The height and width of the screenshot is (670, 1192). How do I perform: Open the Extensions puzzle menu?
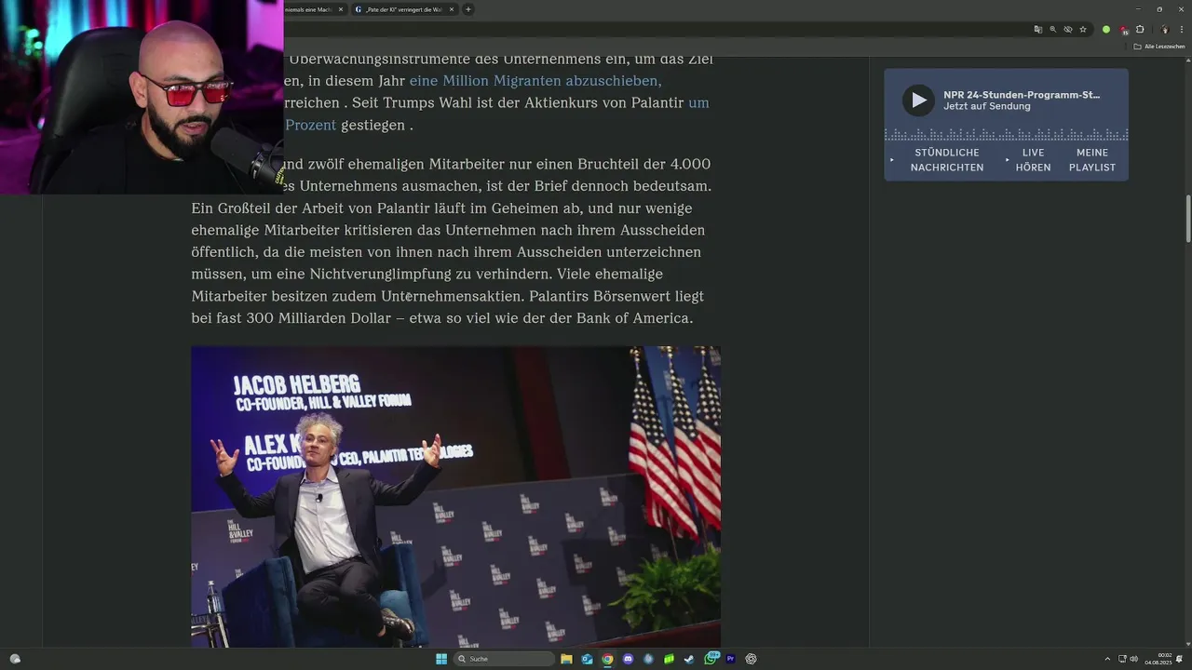tap(1140, 30)
